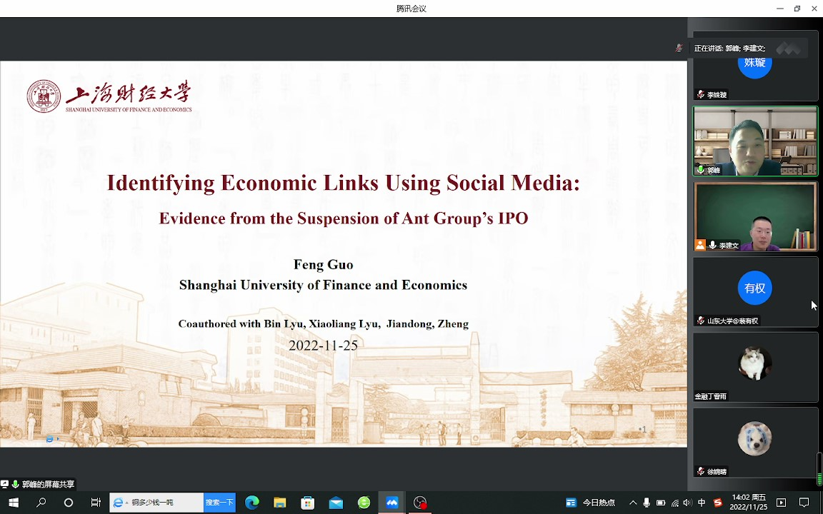The width and height of the screenshot is (823, 514).
Task: Click the Tencent Meeting taskbar icon
Action: [391, 503]
